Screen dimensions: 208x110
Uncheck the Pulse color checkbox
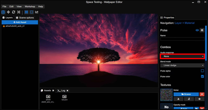[x=202, y=77]
